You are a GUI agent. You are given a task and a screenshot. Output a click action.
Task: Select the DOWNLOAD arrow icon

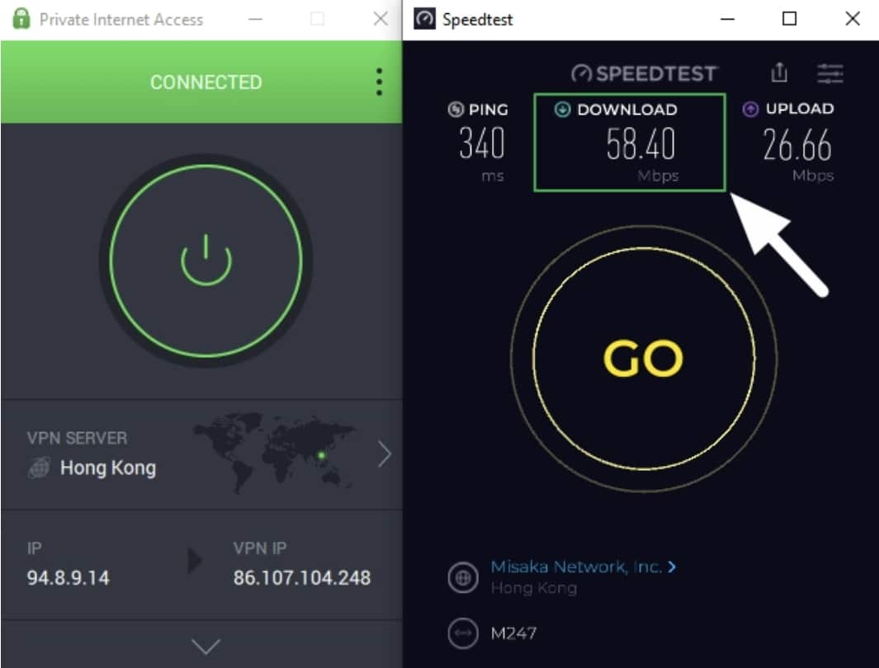pyautogui.click(x=562, y=109)
